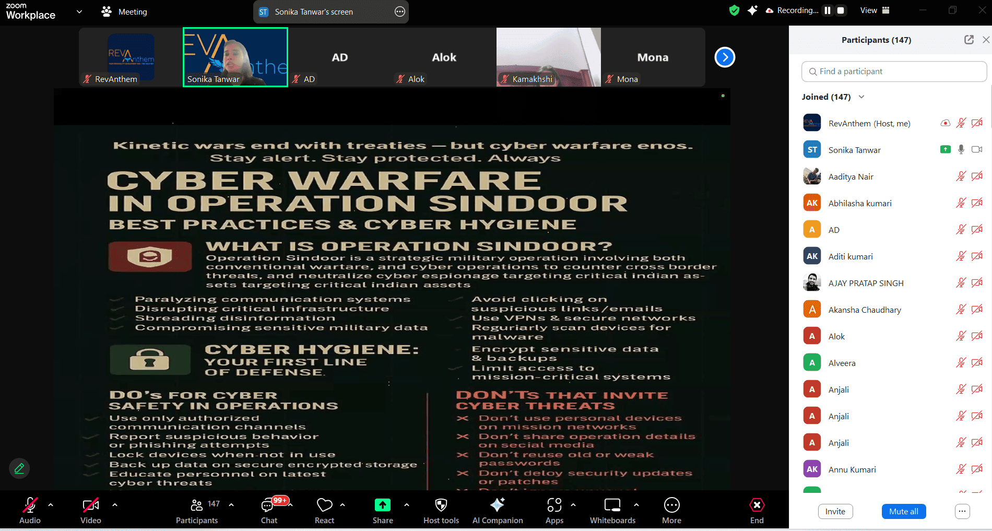
Task: Select Mona video tile
Action: coord(653,57)
